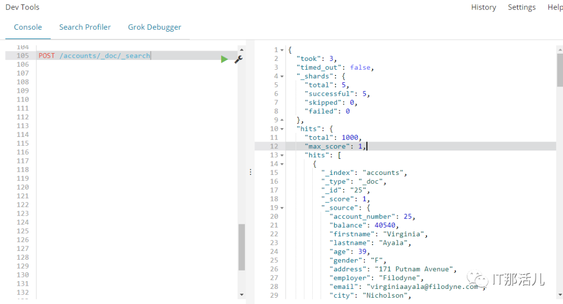Screen dimensions: 563x304
Task: Click the "balance": 40540 line
Action: tap(364, 225)
